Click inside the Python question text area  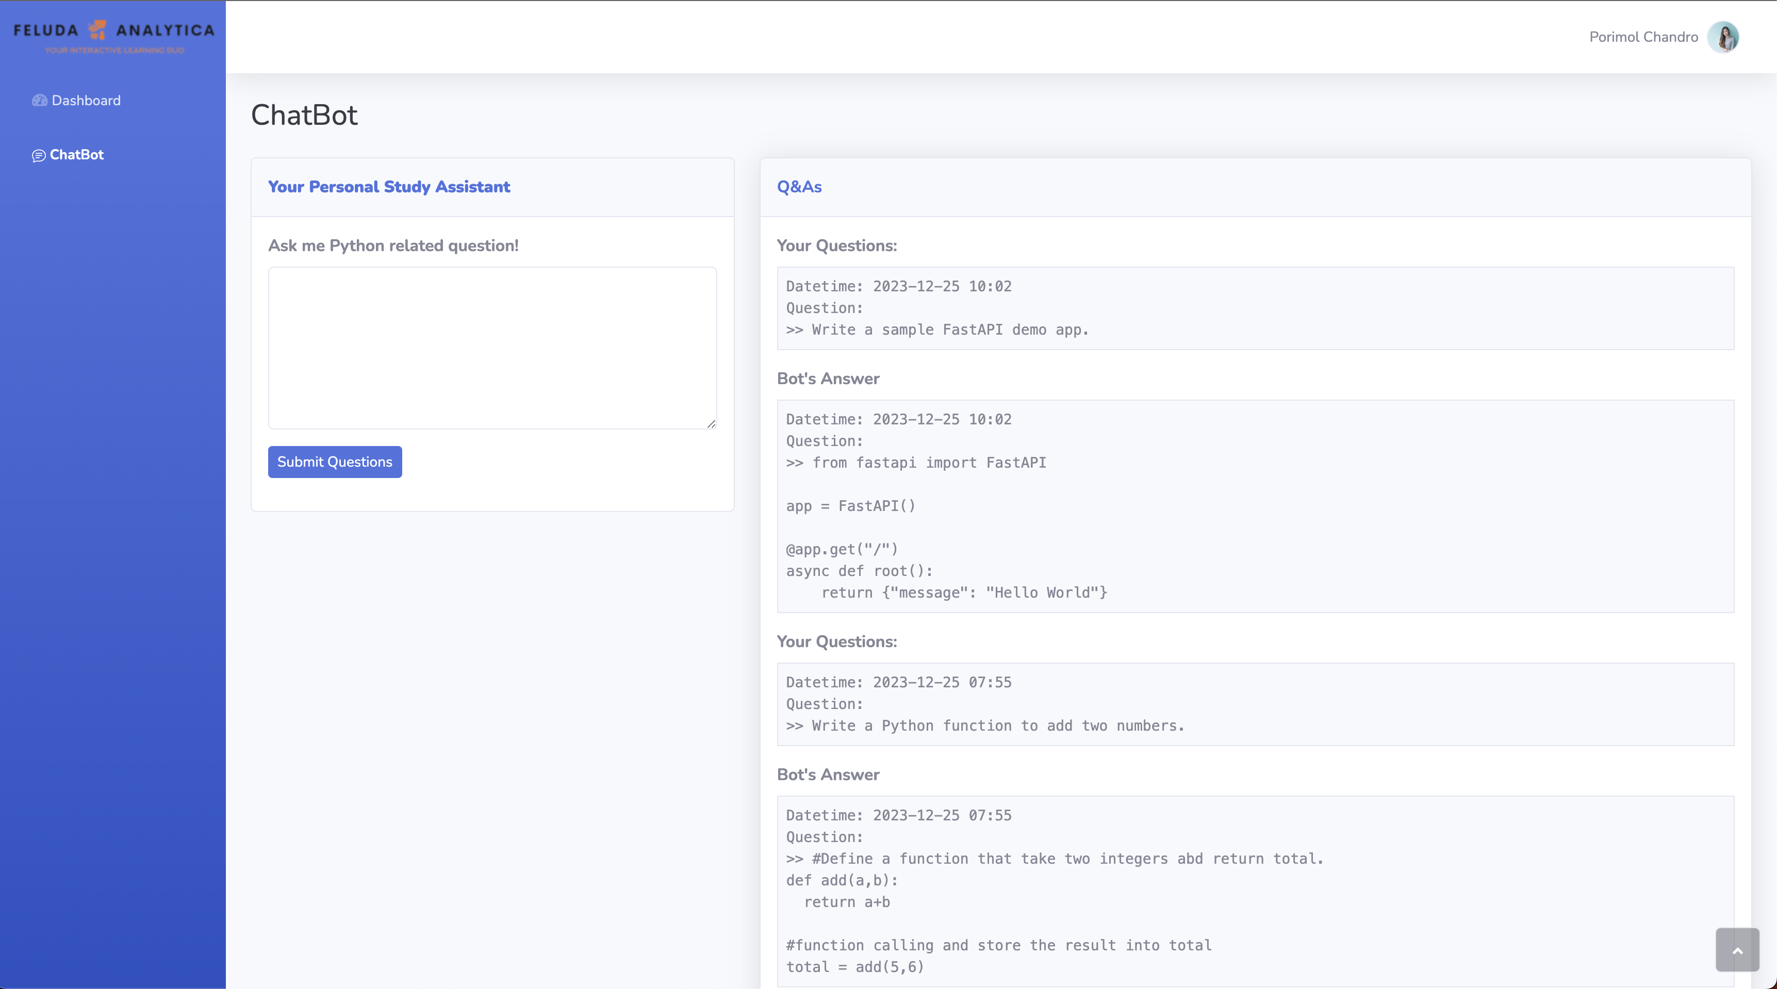pos(492,348)
